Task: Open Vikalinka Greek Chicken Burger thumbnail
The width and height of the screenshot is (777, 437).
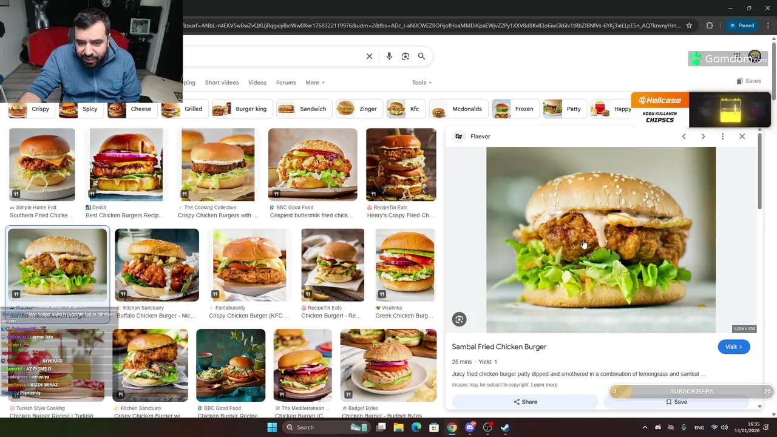Action: click(x=405, y=265)
